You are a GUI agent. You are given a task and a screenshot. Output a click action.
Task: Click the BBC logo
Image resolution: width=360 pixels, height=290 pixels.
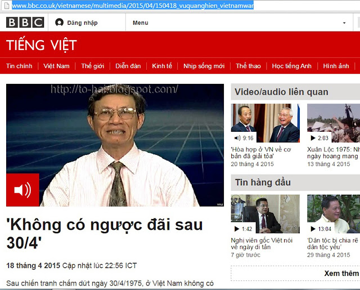(x=25, y=23)
